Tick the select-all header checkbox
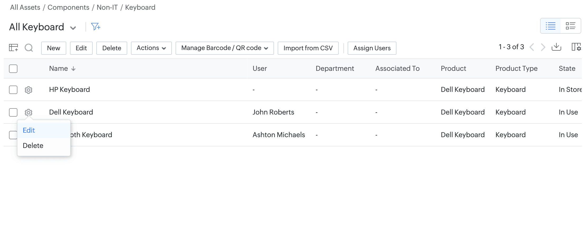This screenshot has width=586, height=228. (13, 69)
